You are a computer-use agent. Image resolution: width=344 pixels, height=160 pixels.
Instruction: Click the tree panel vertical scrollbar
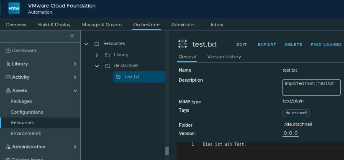click(x=167, y=150)
